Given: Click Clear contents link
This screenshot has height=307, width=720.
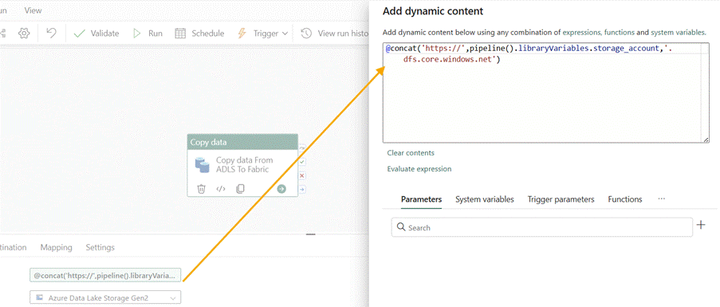Looking at the screenshot, I should [411, 153].
